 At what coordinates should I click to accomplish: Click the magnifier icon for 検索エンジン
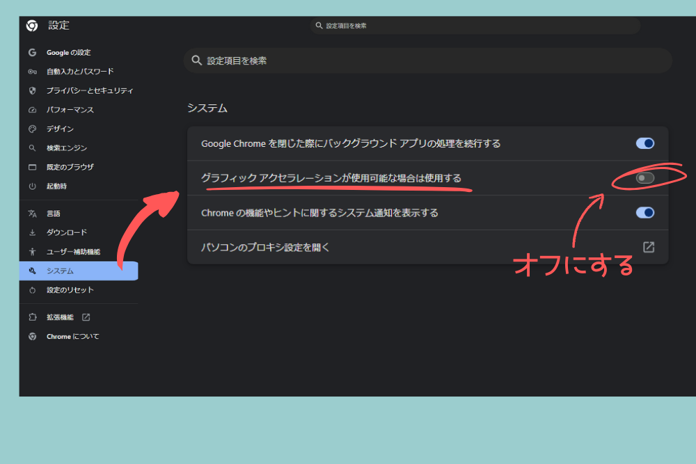32,147
